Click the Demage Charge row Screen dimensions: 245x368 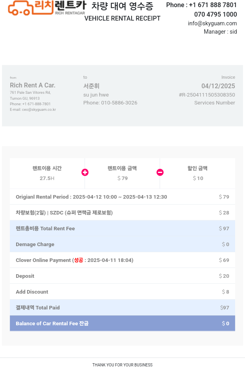[122, 244]
